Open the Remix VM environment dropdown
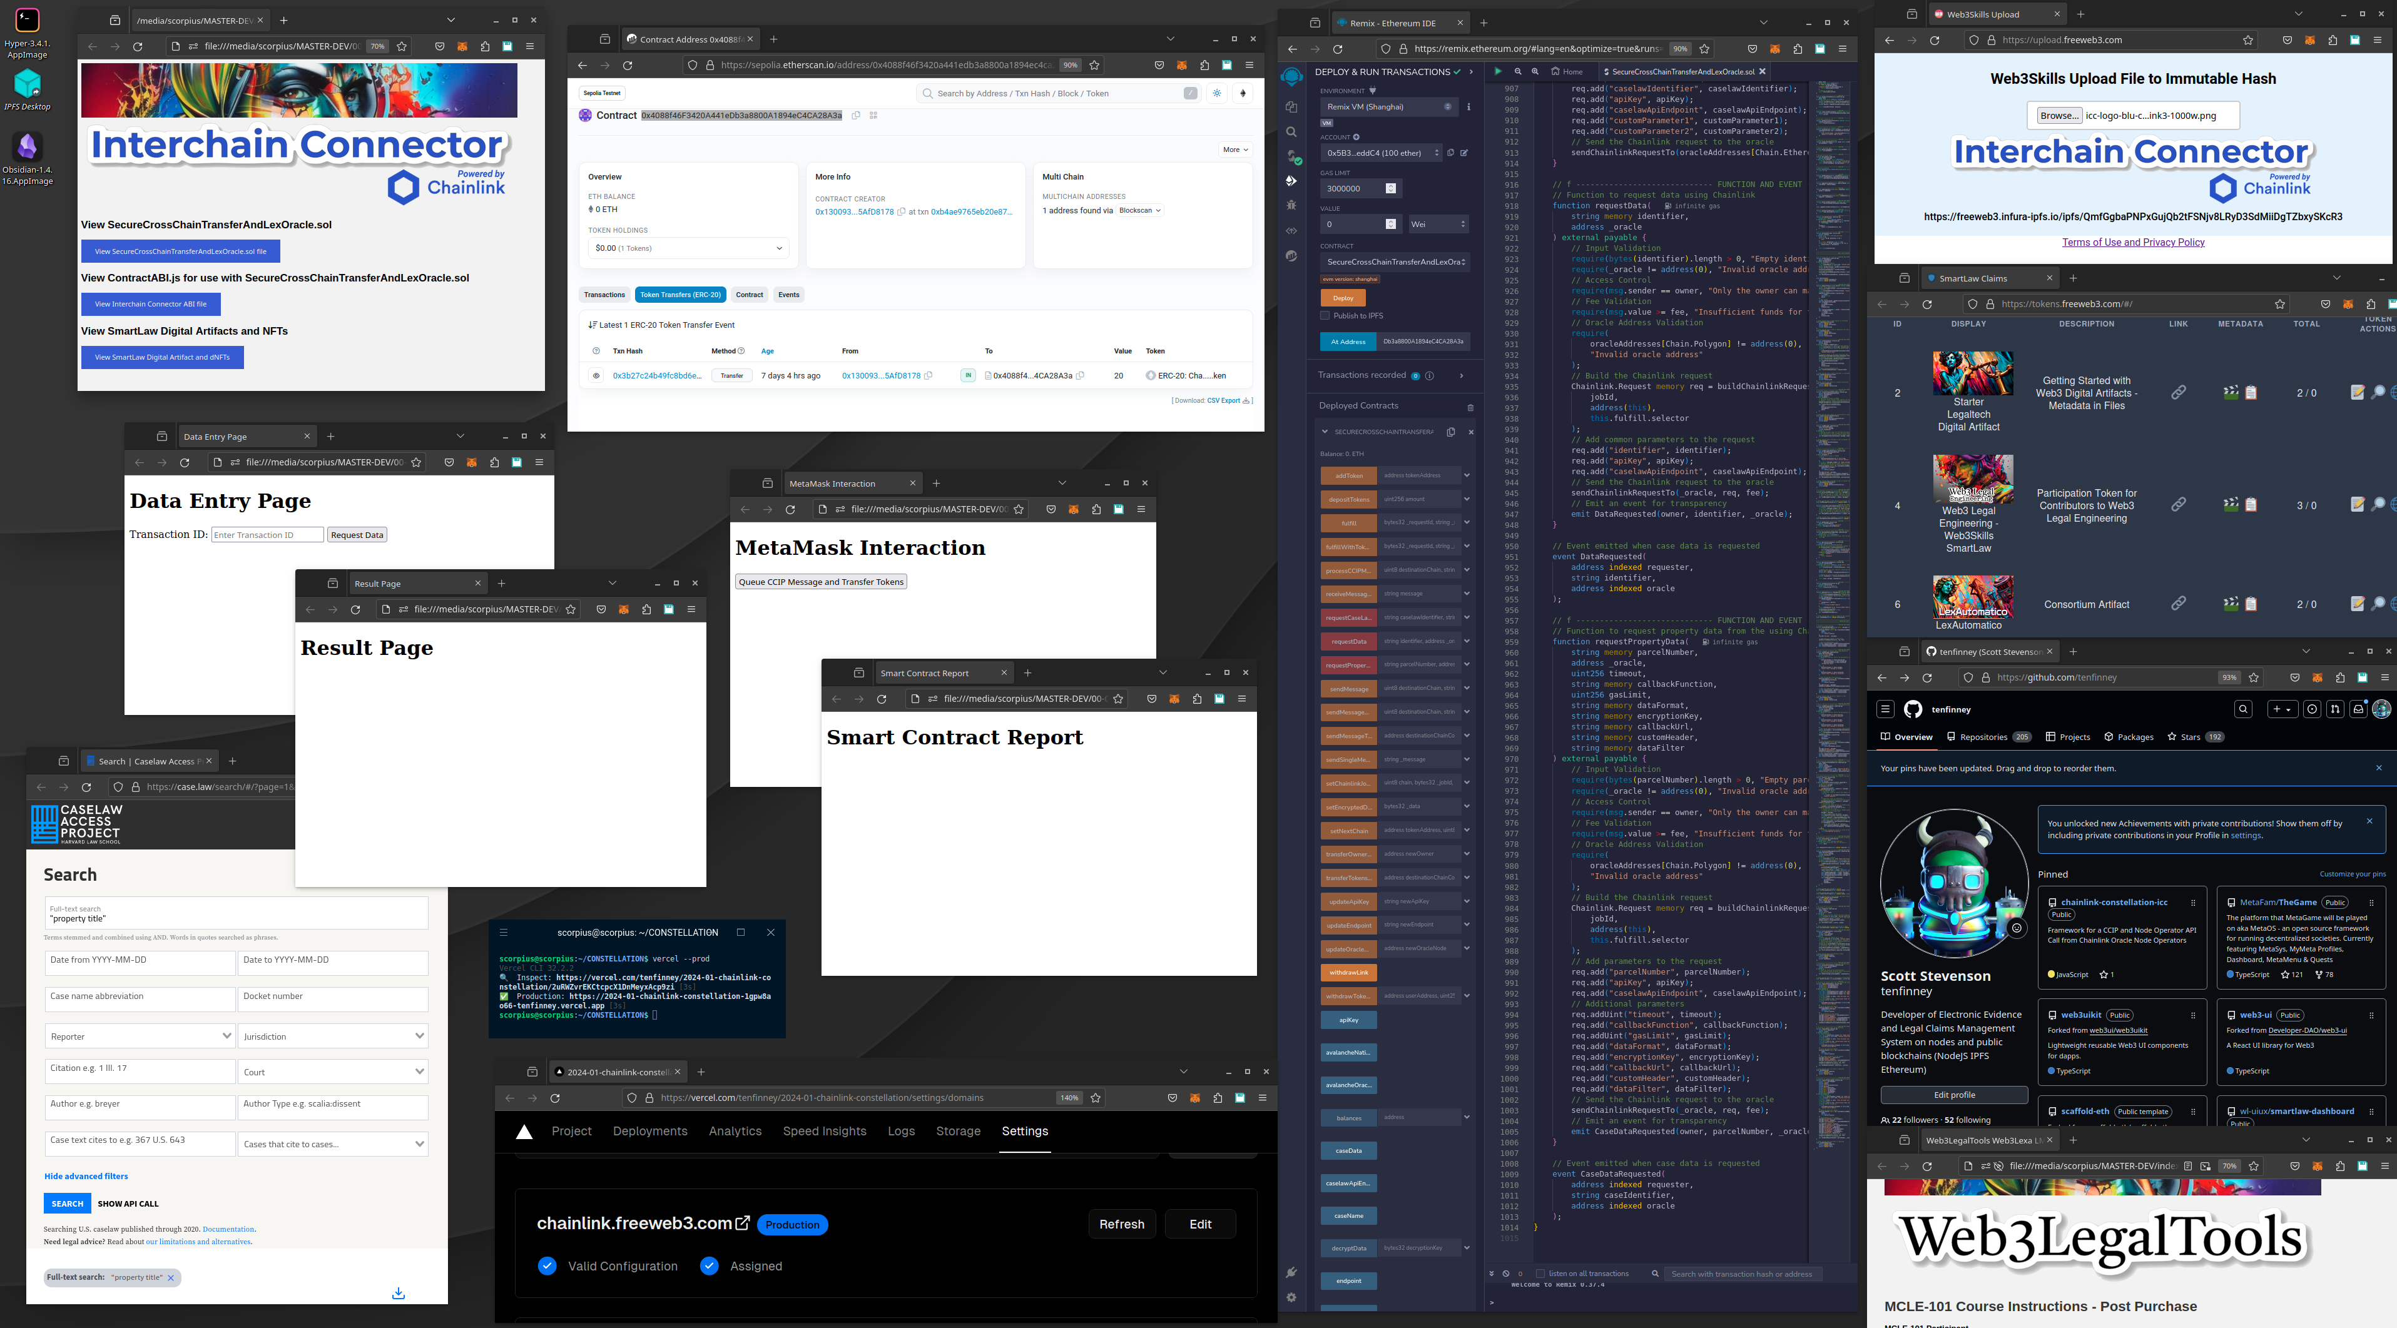The image size is (2397, 1328). (1388, 107)
